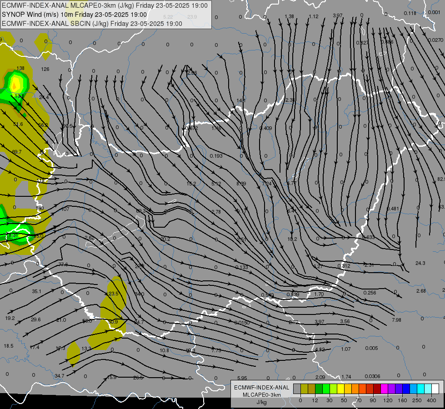Click the legend tick label 12
Viewport: 445px width, 409px height.
click(x=315, y=400)
